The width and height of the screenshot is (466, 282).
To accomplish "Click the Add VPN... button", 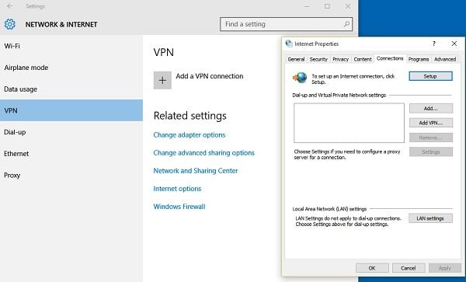I will tap(431, 123).
